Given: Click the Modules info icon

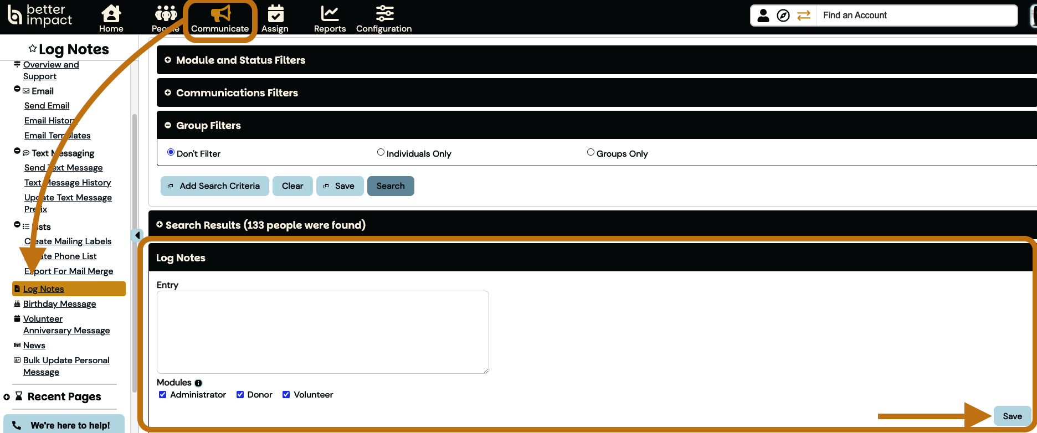Looking at the screenshot, I should (198, 383).
